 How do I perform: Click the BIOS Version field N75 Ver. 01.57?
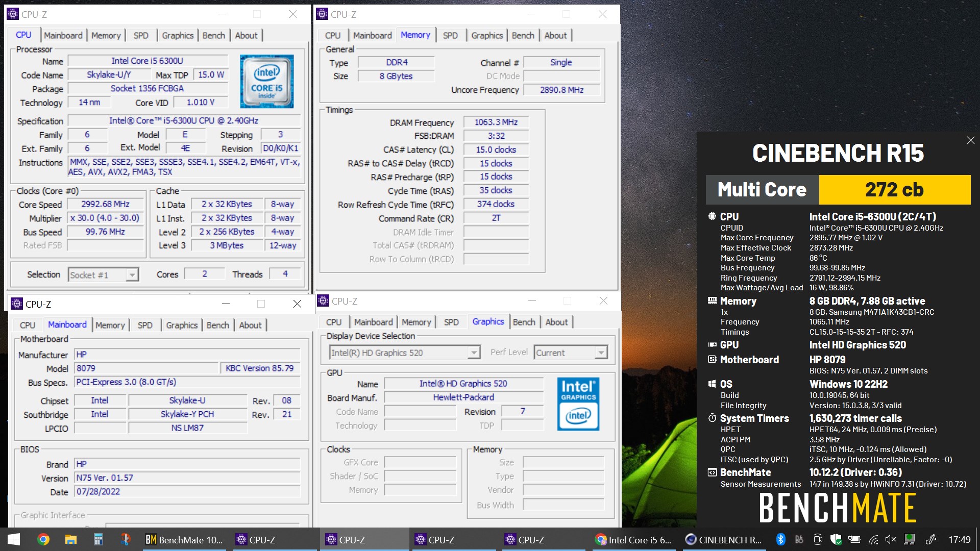point(187,478)
